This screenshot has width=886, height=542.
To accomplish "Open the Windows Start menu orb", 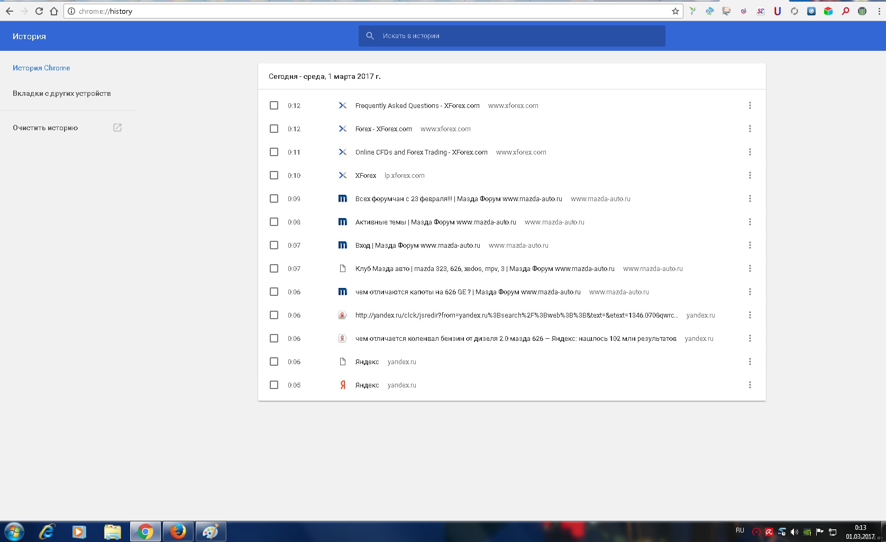I will [14, 531].
